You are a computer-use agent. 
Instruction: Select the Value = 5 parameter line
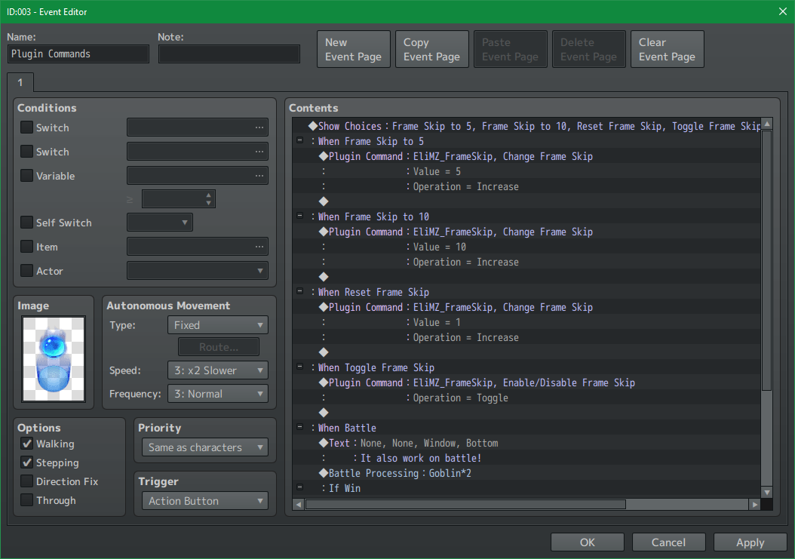tap(526, 171)
